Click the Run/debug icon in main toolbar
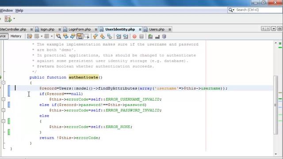 pyautogui.click(x=8, y=19)
